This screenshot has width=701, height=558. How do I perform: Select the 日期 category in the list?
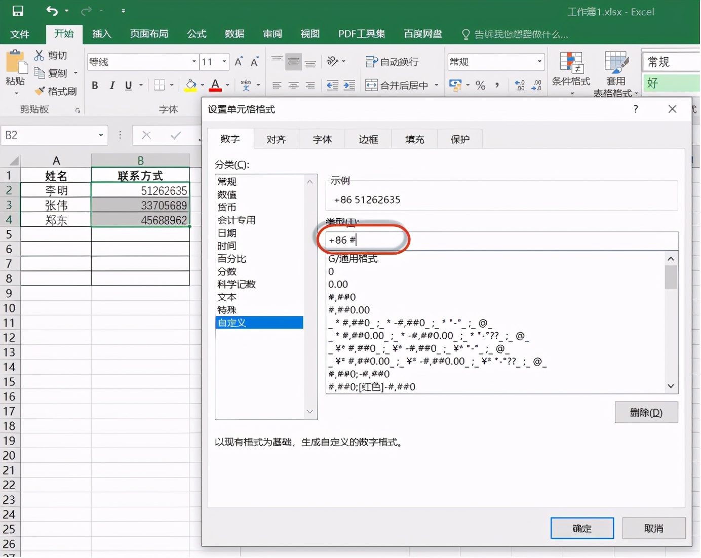point(259,233)
